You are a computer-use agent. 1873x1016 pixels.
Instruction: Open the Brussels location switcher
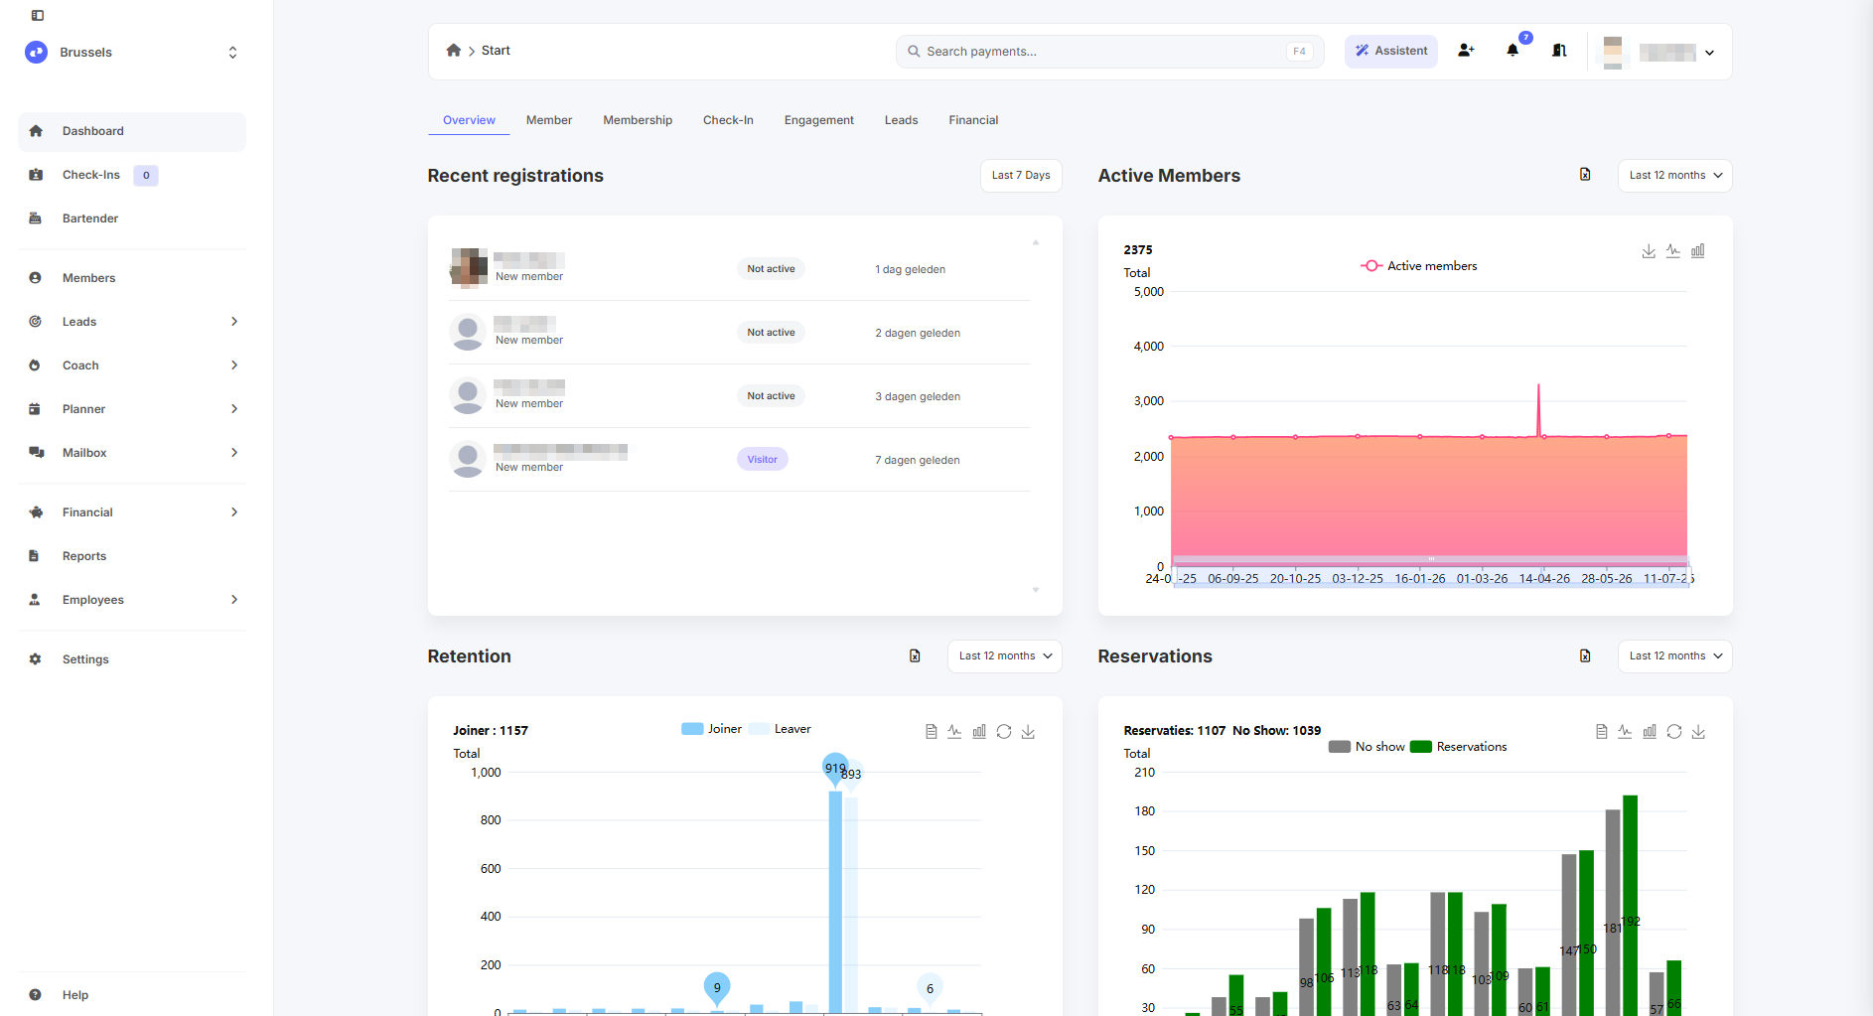(132, 53)
